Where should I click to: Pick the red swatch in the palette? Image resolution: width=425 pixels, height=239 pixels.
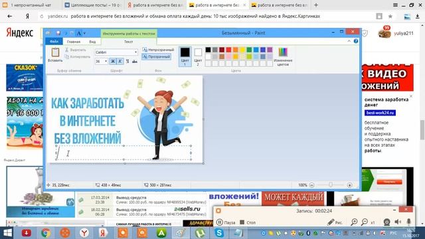228,50
